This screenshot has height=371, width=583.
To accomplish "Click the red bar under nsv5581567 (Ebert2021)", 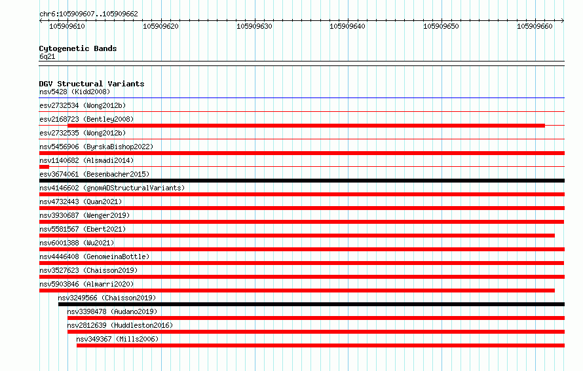I will point(297,236).
